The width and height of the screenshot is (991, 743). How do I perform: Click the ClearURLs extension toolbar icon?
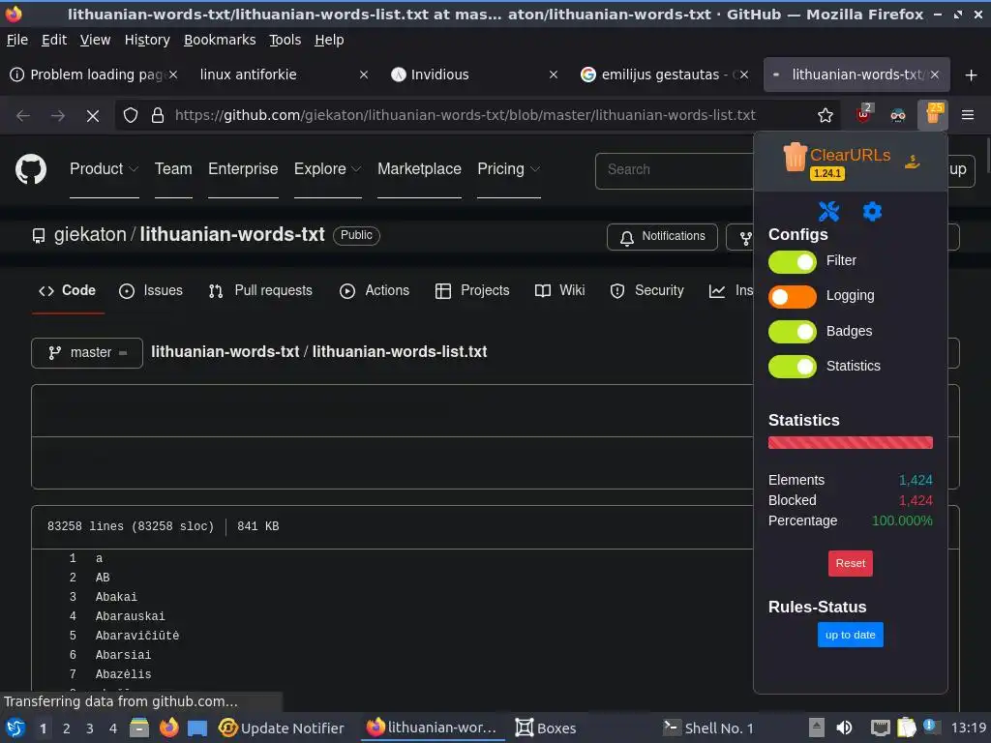pos(932,114)
